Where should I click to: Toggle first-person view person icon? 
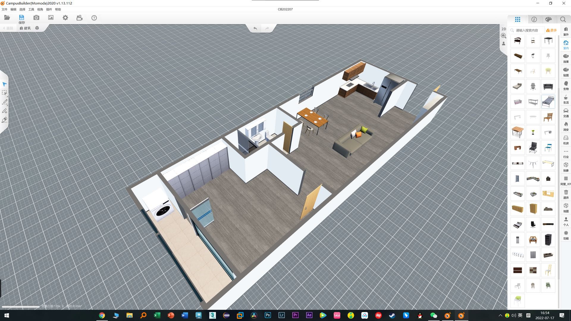click(503, 43)
